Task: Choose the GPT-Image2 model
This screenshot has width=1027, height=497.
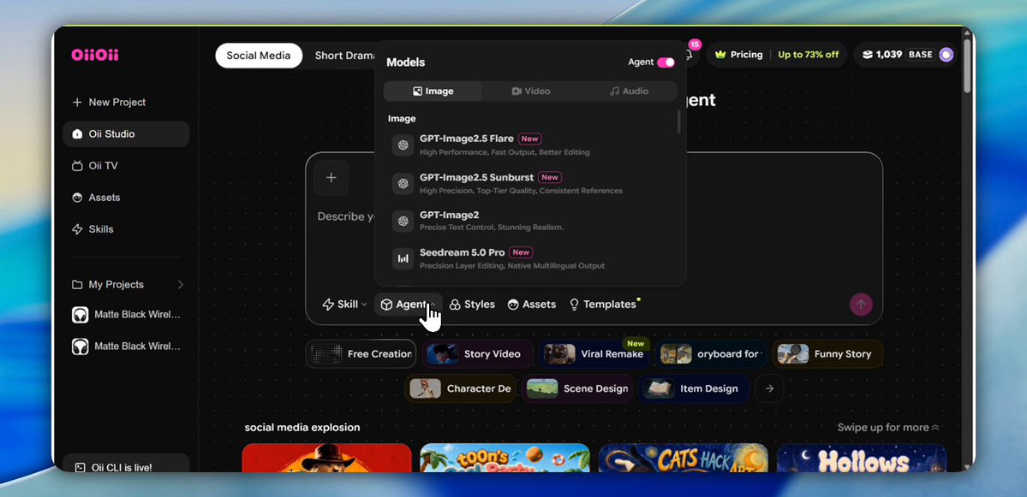Action: click(x=530, y=221)
